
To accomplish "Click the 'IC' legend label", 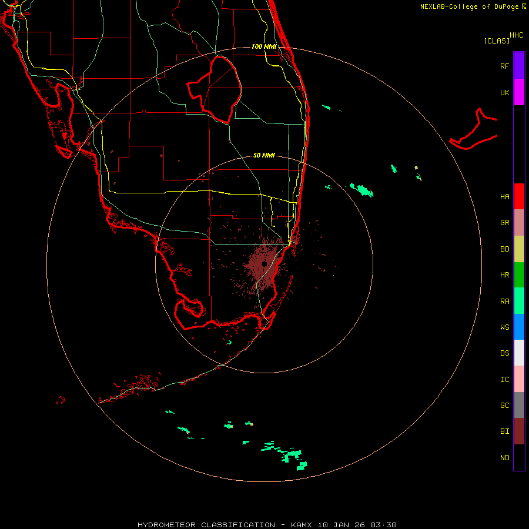I will [x=504, y=380].
